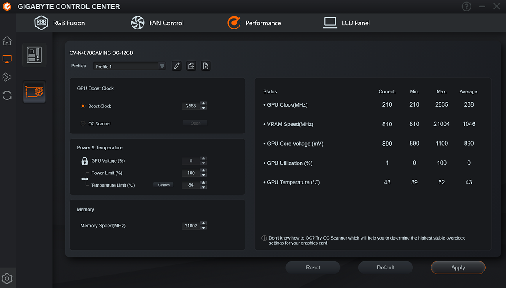
Task: Click the export profile icon
Action: click(191, 66)
